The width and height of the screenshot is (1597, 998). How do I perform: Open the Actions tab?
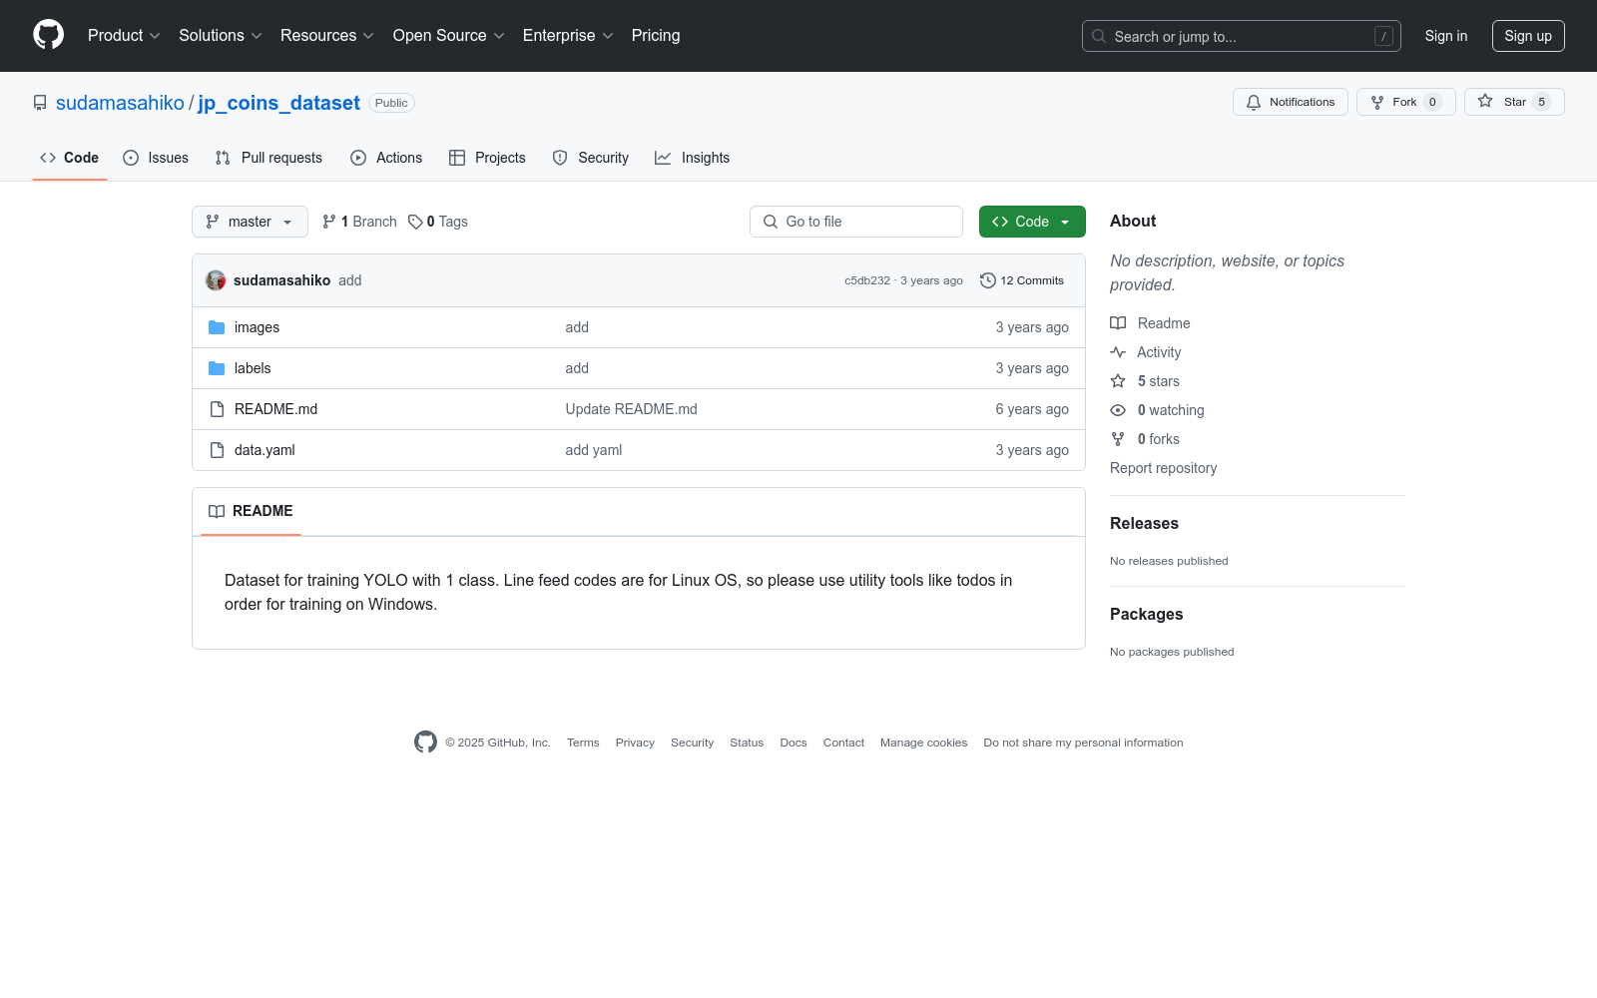coord(386,158)
